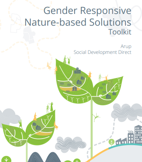
Task: Click the 'Arup' author name
Action: tap(126, 47)
